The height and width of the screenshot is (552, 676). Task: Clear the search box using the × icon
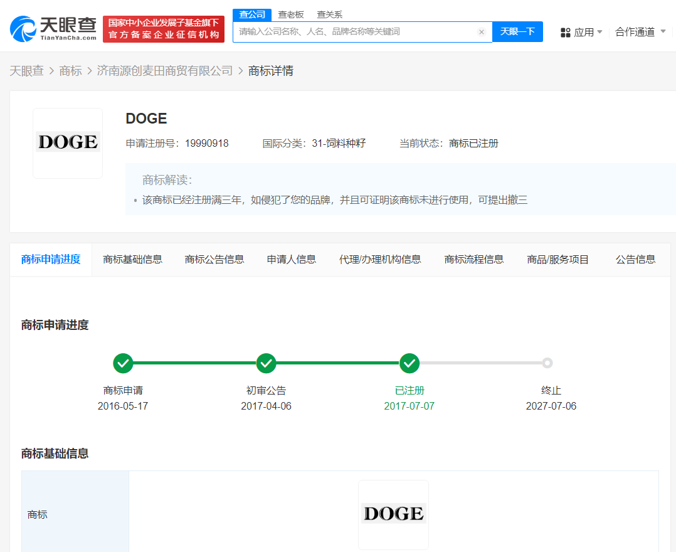coord(482,32)
